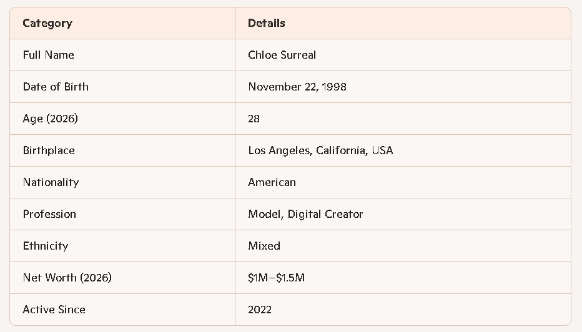Click Los Angeles, California, USA text

click(320, 150)
